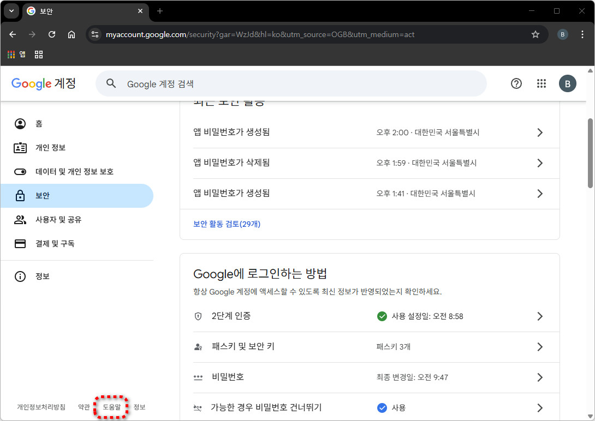The width and height of the screenshot is (595, 421).
Task: Focus the Google 계정 검색 field
Action: (x=291, y=84)
